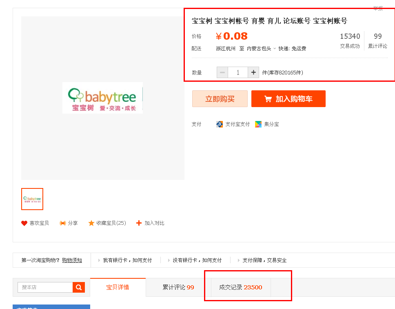Open the 累计评论 99 tab
The width and height of the screenshot is (395, 309).
[178, 287]
